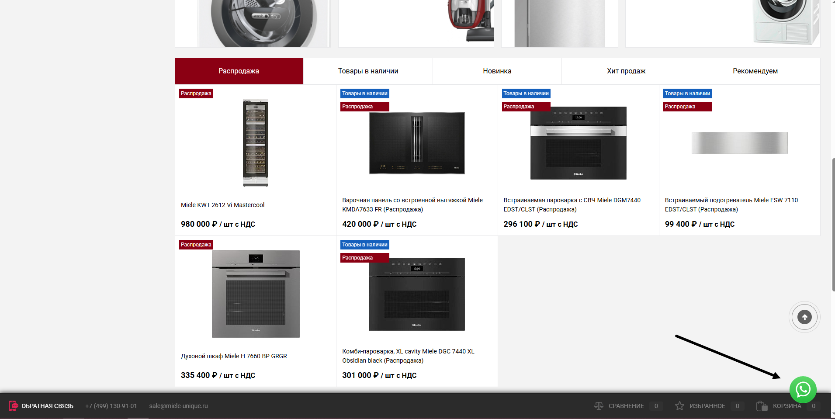Open the Miele DGM7440 steam oven image
The height and width of the screenshot is (419, 835).
tap(578, 143)
